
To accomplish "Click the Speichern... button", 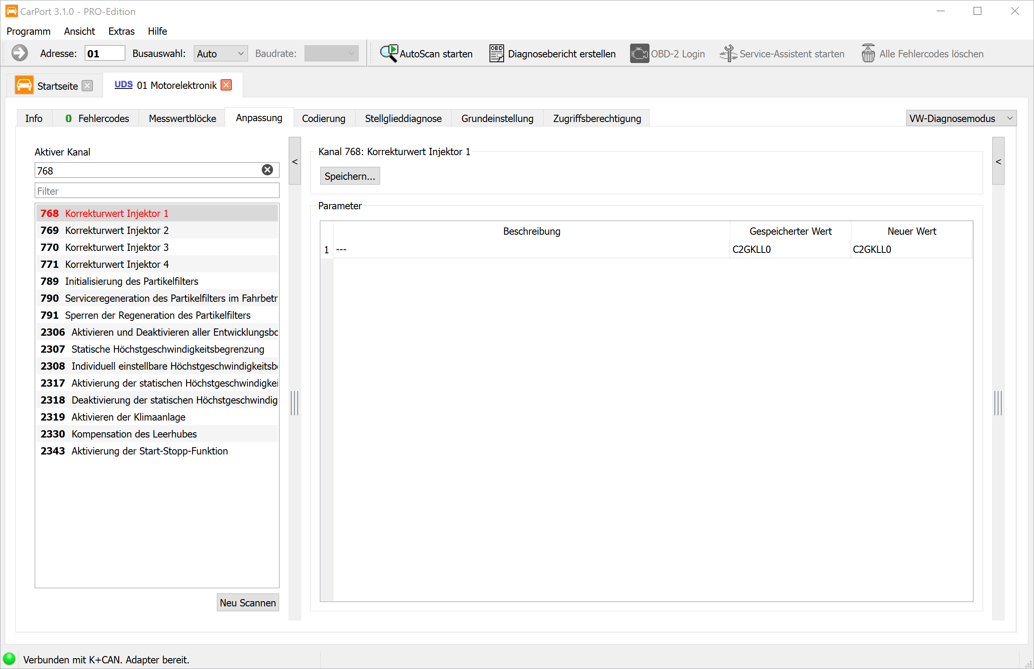I will pyautogui.click(x=350, y=176).
